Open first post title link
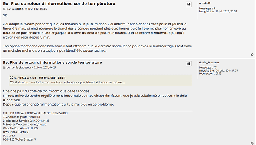 pos(59,4)
